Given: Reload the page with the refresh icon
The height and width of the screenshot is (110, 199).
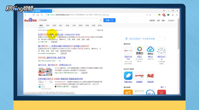Looking at the screenshot, I should 34,15.
